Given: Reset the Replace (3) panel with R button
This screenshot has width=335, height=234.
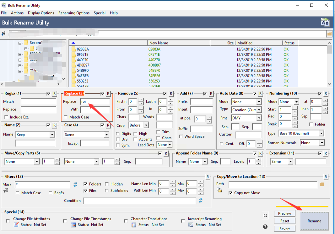Looking at the screenshot, I should 108,94.
